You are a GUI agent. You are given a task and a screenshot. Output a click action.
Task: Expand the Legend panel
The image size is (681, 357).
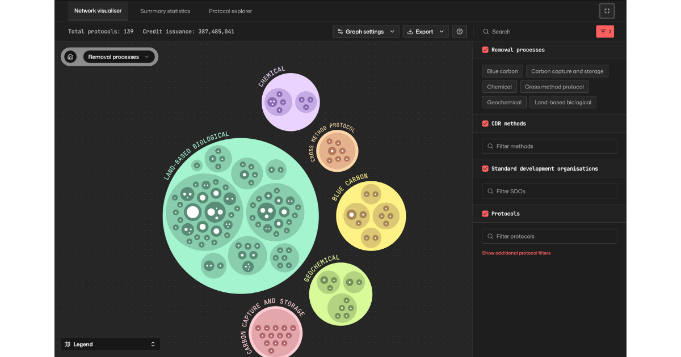point(111,344)
